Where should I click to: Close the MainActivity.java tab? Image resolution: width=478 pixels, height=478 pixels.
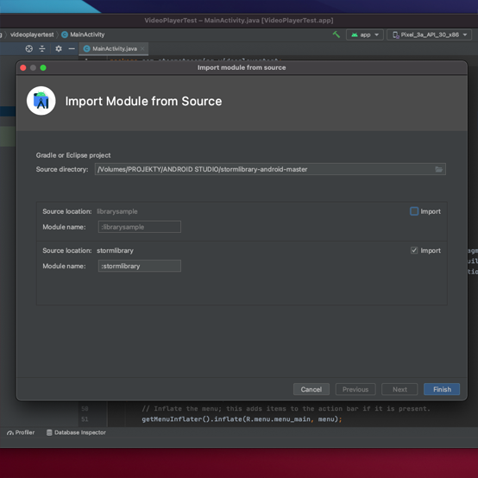[142, 49]
